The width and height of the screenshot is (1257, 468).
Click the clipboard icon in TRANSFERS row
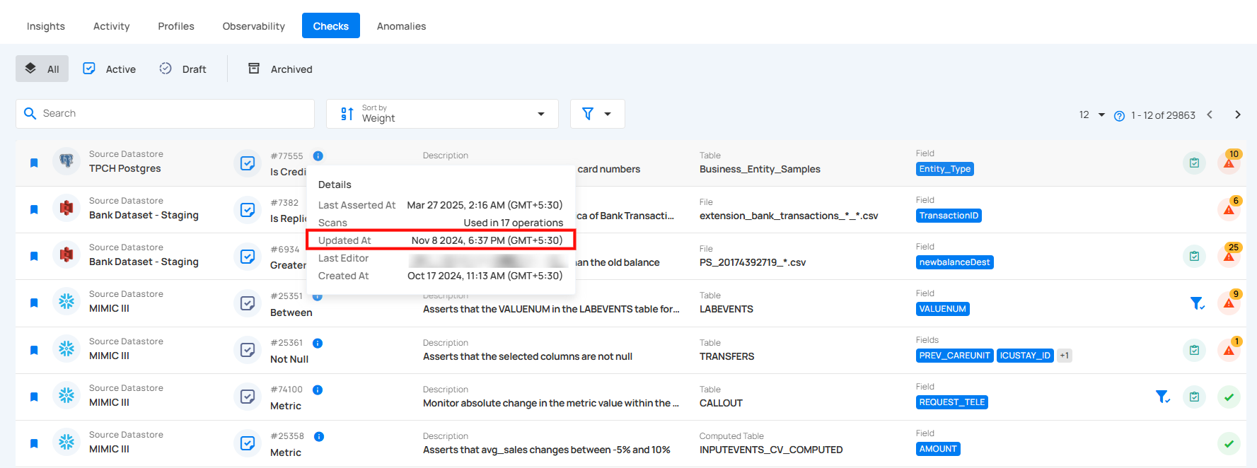[x=1194, y=350]
